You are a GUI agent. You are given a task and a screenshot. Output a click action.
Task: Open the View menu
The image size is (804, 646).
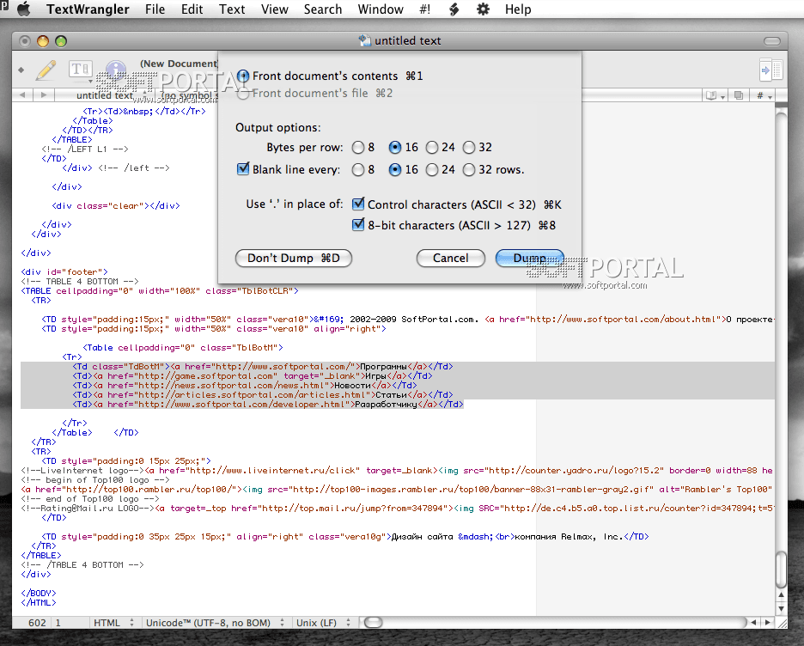pyautogui.click(x=274, y=9)
